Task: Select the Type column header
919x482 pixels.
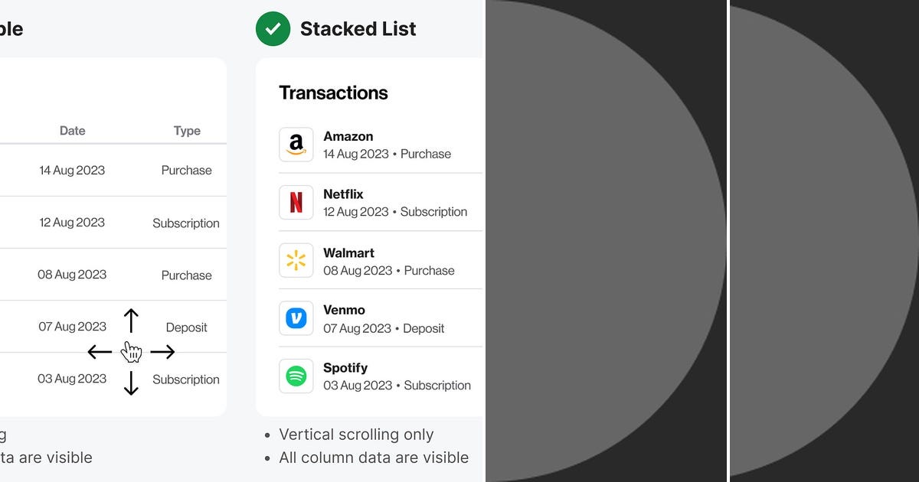Action: tap(186, 130)
